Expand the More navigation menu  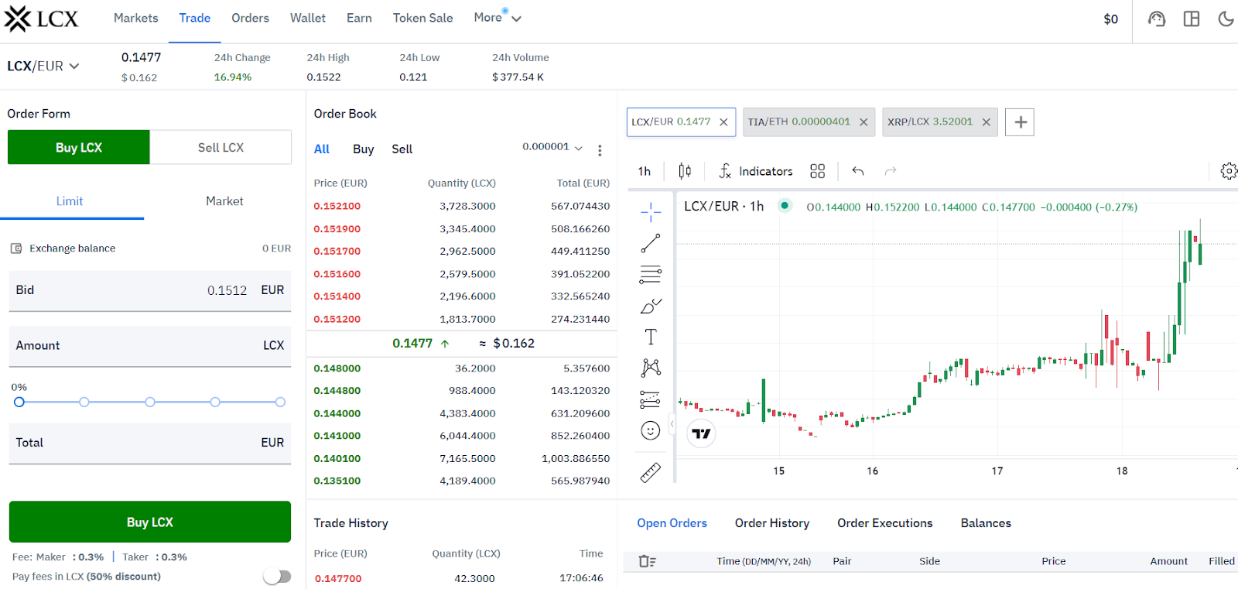point(498,18)
